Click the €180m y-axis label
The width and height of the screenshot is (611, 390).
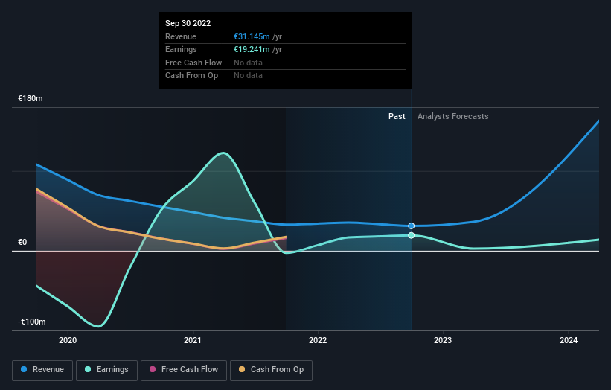pos(31,98)
